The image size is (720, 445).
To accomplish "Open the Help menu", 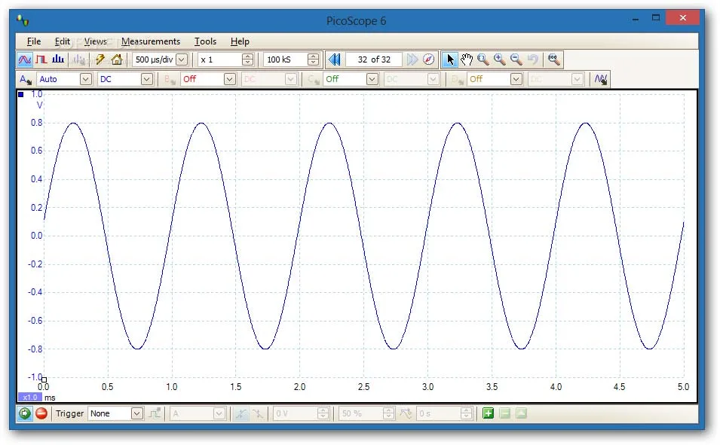I will pos(240,41).
